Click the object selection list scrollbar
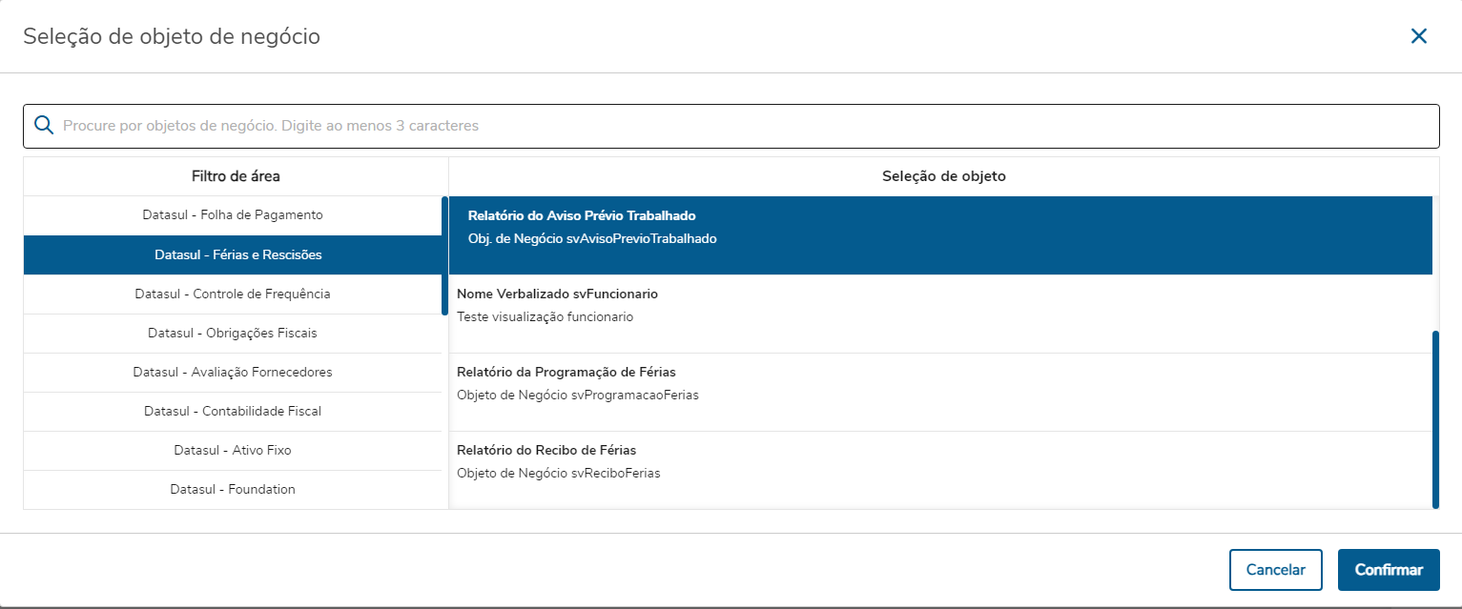Viewport: 1462px width, 609px height. (1435, 419)
